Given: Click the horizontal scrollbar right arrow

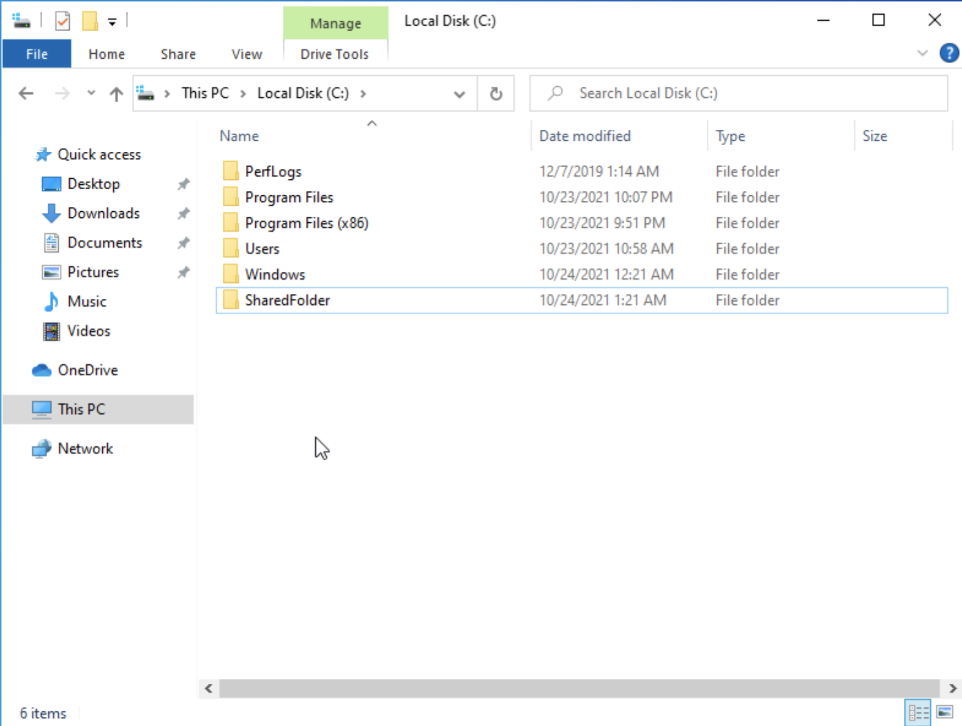Looking at the screenshot, I should (952, 688).
